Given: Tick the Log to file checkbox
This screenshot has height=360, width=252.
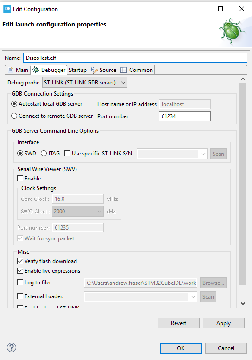Looking at the screenshot, I should click(x=20, y=283).
